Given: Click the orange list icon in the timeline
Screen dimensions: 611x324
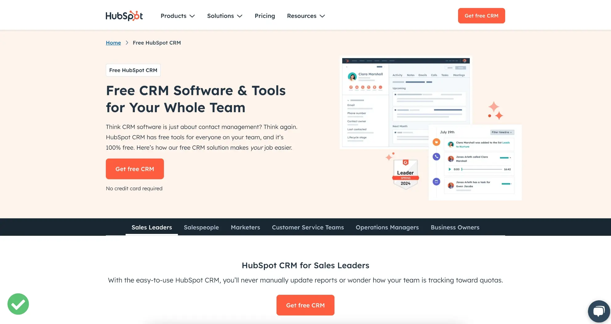Looking at the screenshot, I should (x=436, y=142).
